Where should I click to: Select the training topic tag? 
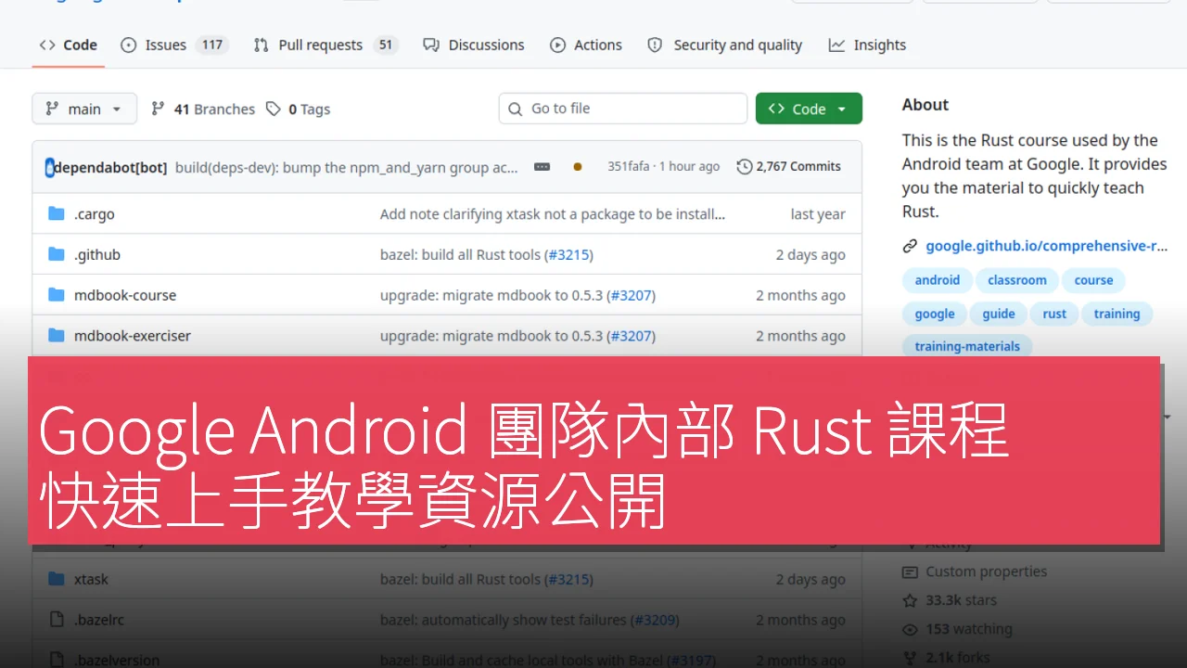pos(1117,314)
